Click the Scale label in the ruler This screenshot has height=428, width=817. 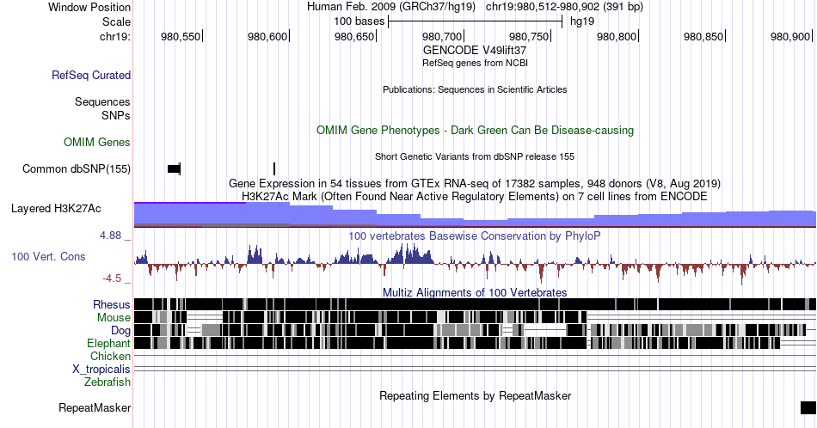coord(116,21)
